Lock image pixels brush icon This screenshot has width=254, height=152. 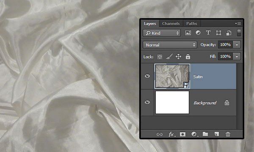[169, 57]
